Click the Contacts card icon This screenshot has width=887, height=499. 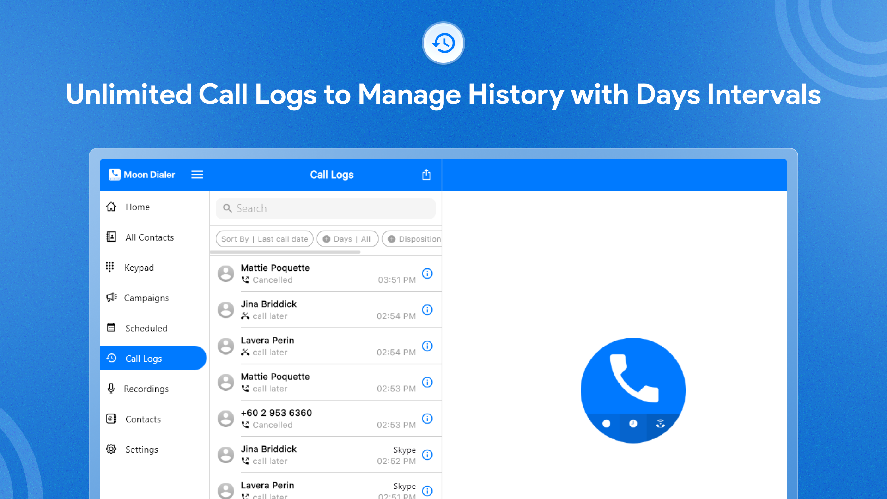click(x=111, y=419)
